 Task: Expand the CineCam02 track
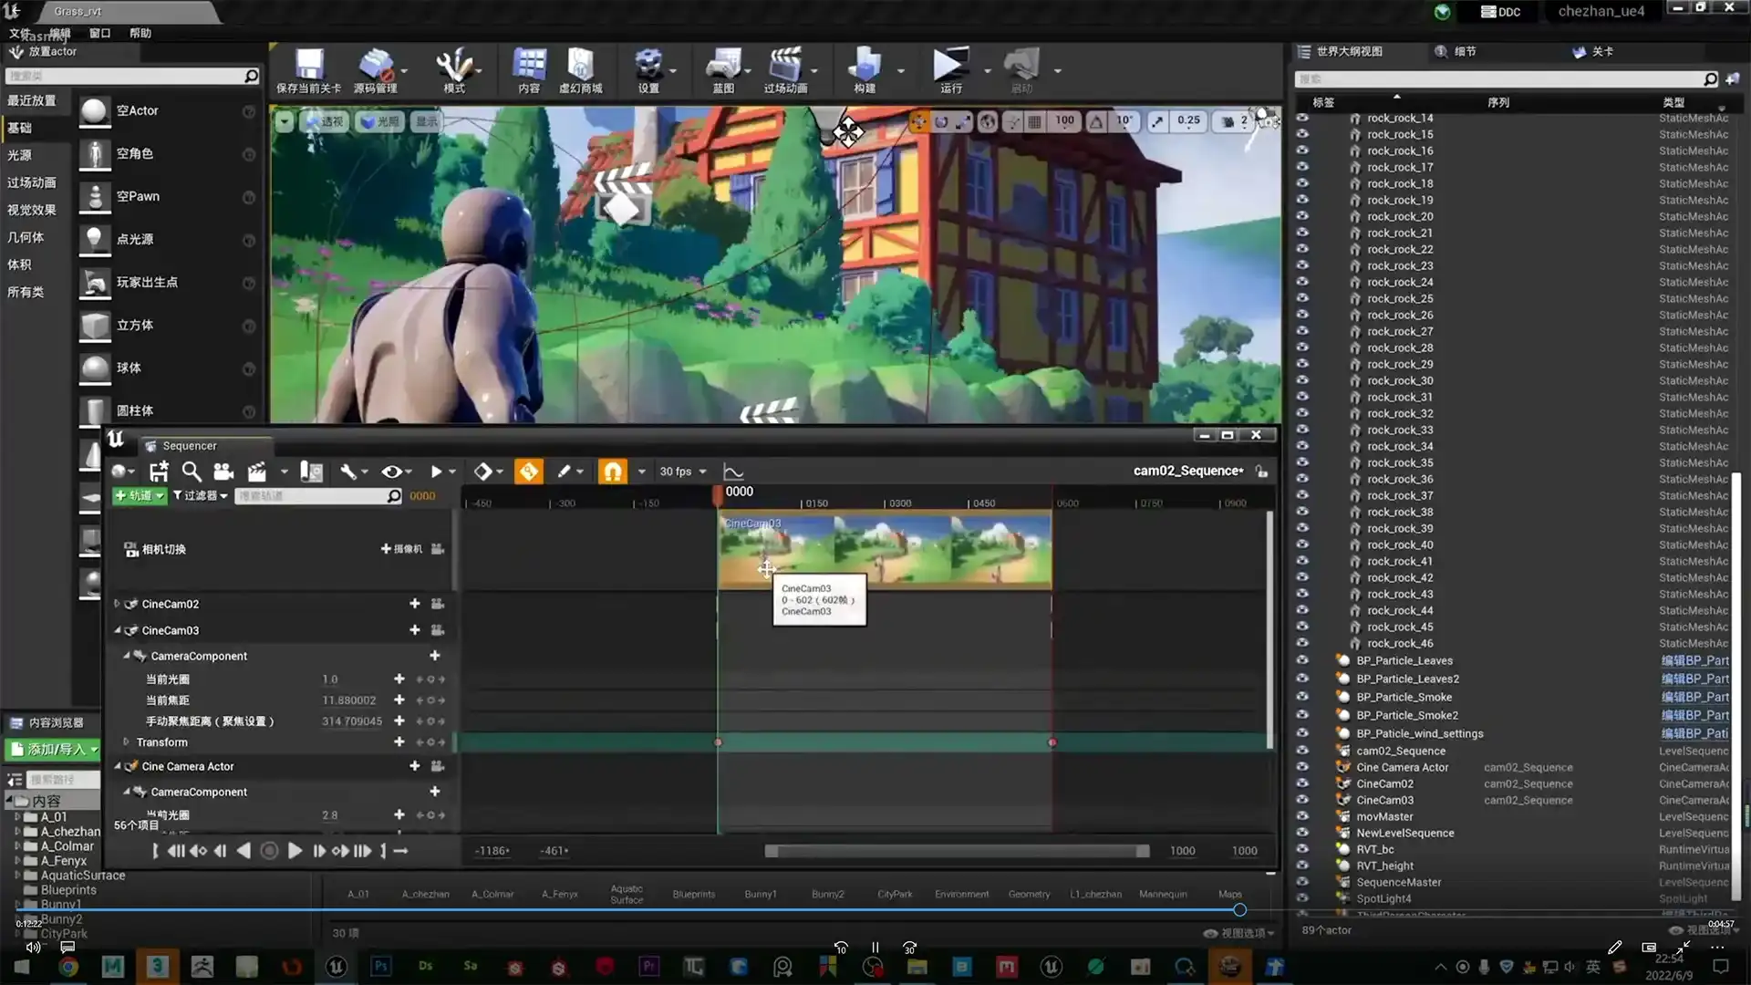point(117,604)
